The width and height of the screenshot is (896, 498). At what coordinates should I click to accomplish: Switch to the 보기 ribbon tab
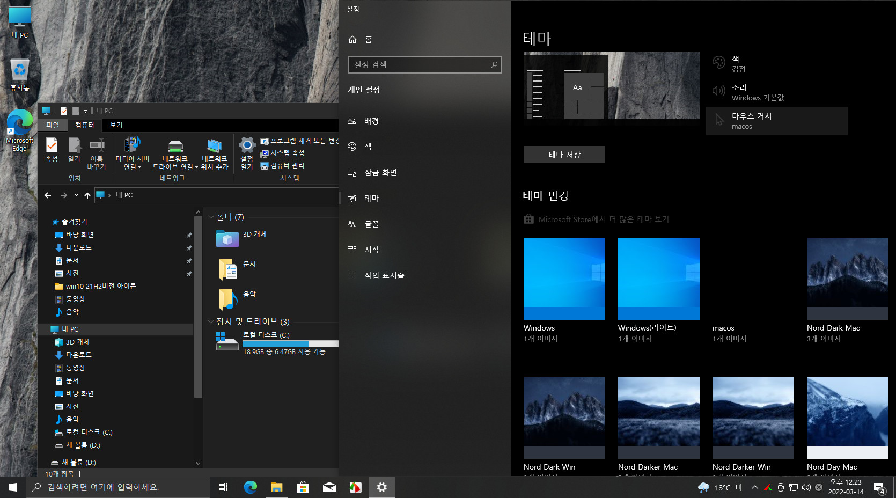point(116,125)
